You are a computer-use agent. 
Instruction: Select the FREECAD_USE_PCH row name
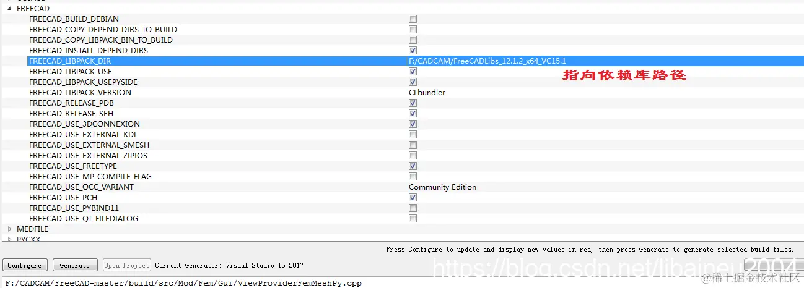[63, 198]
